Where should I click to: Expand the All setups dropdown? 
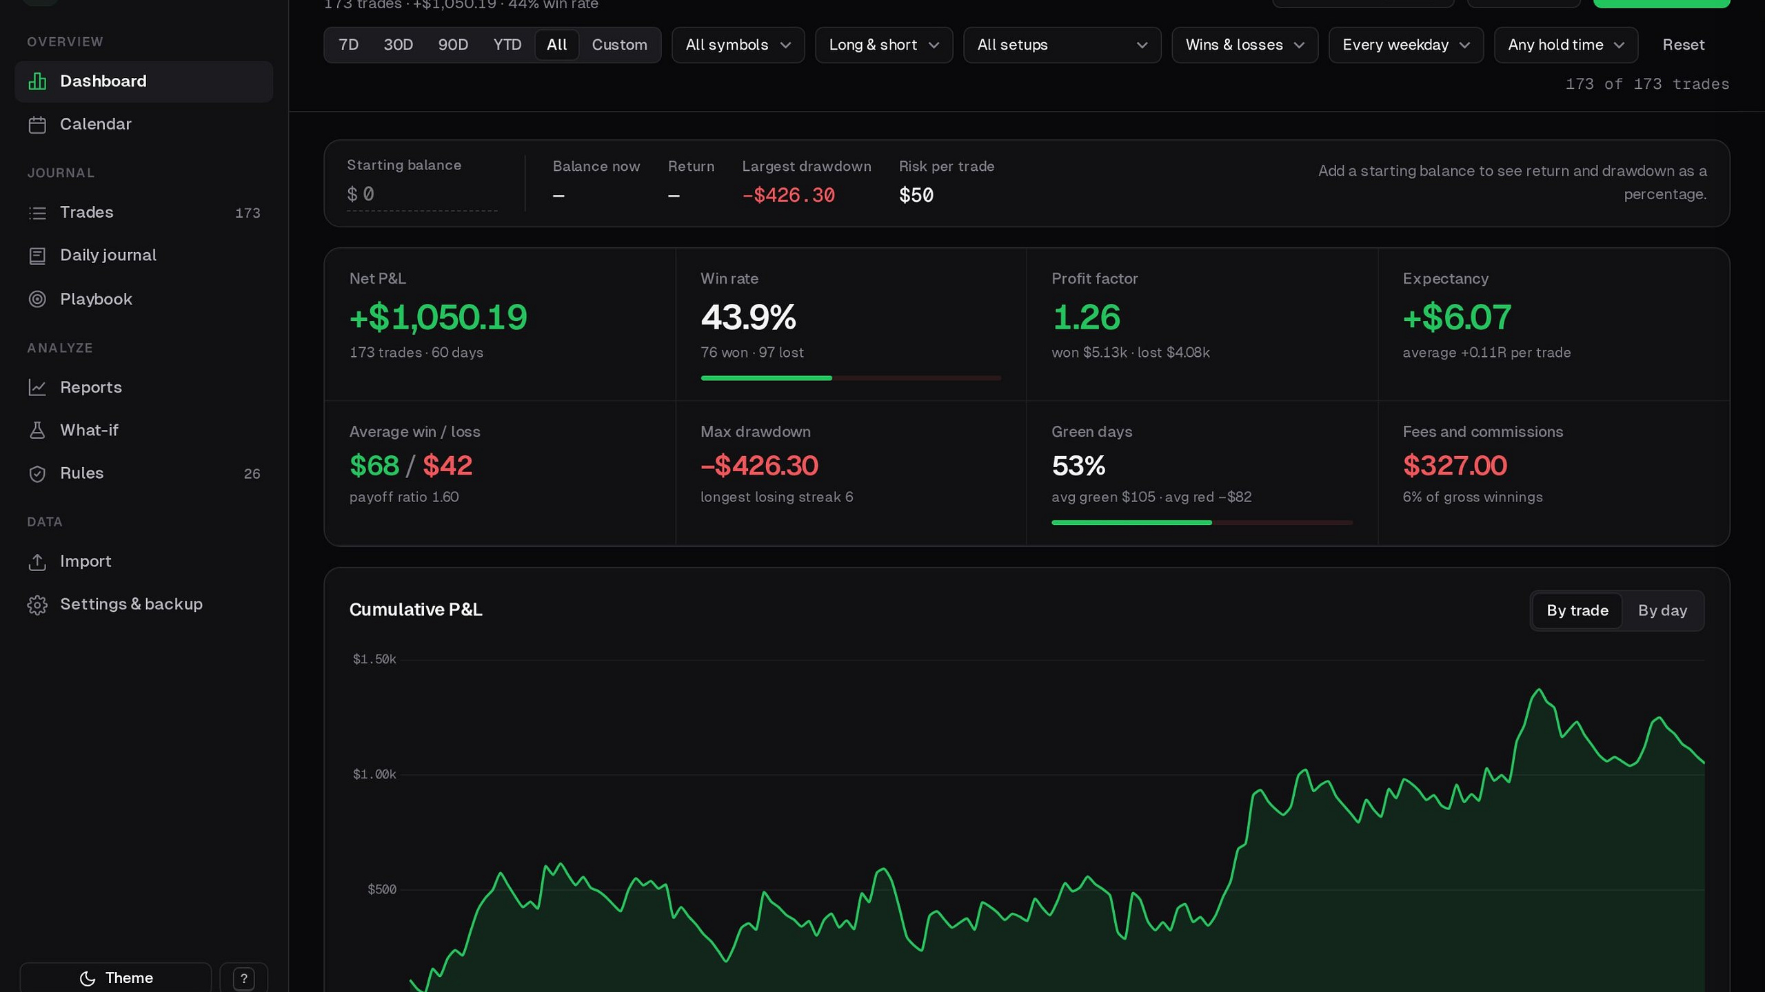point(1062,45)
